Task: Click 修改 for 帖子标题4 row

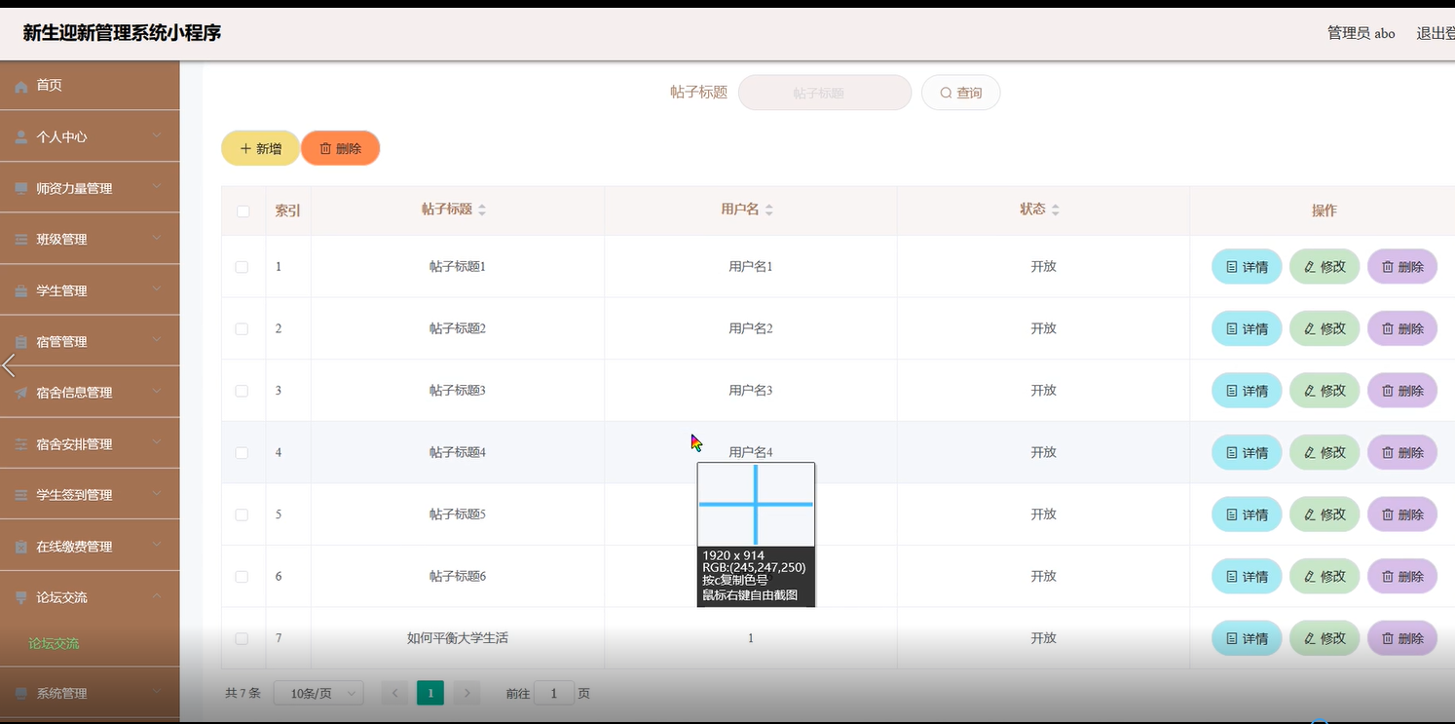Action: (1324, 453)
